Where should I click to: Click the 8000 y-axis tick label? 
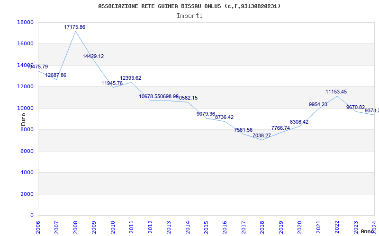click(x=27, y=129)
